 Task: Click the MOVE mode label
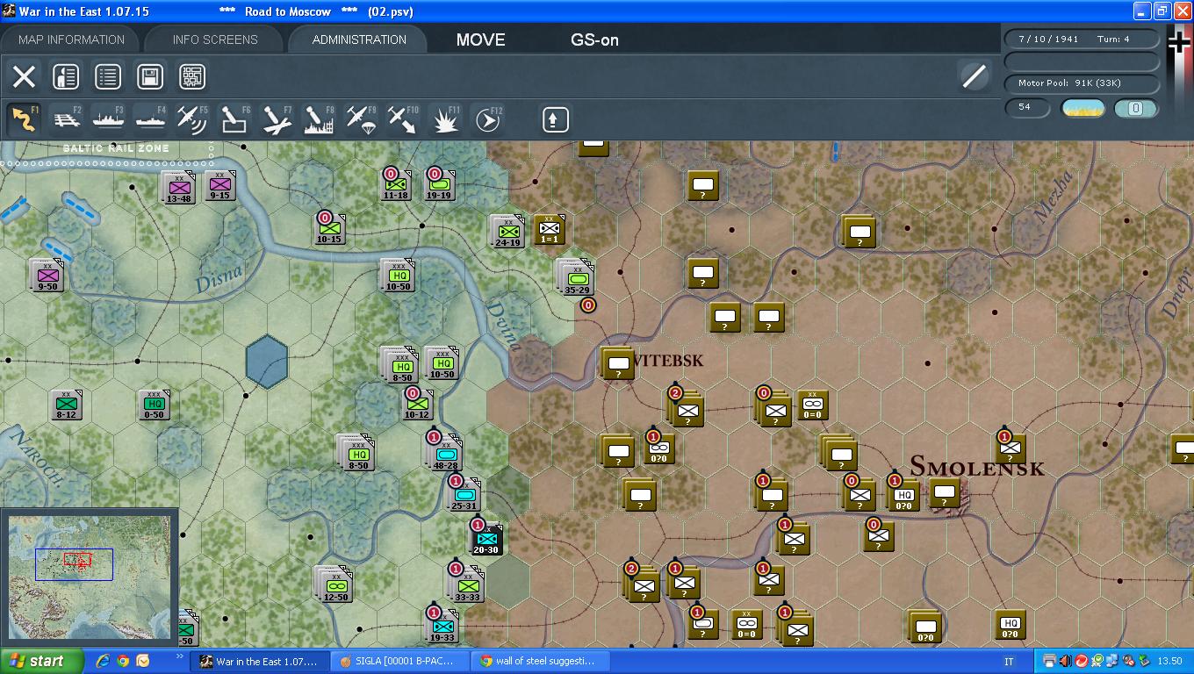[481, 39]
